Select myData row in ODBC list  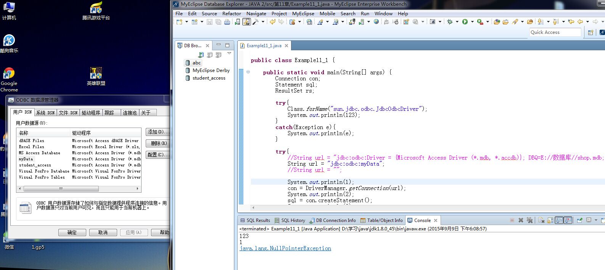point(79,159)
